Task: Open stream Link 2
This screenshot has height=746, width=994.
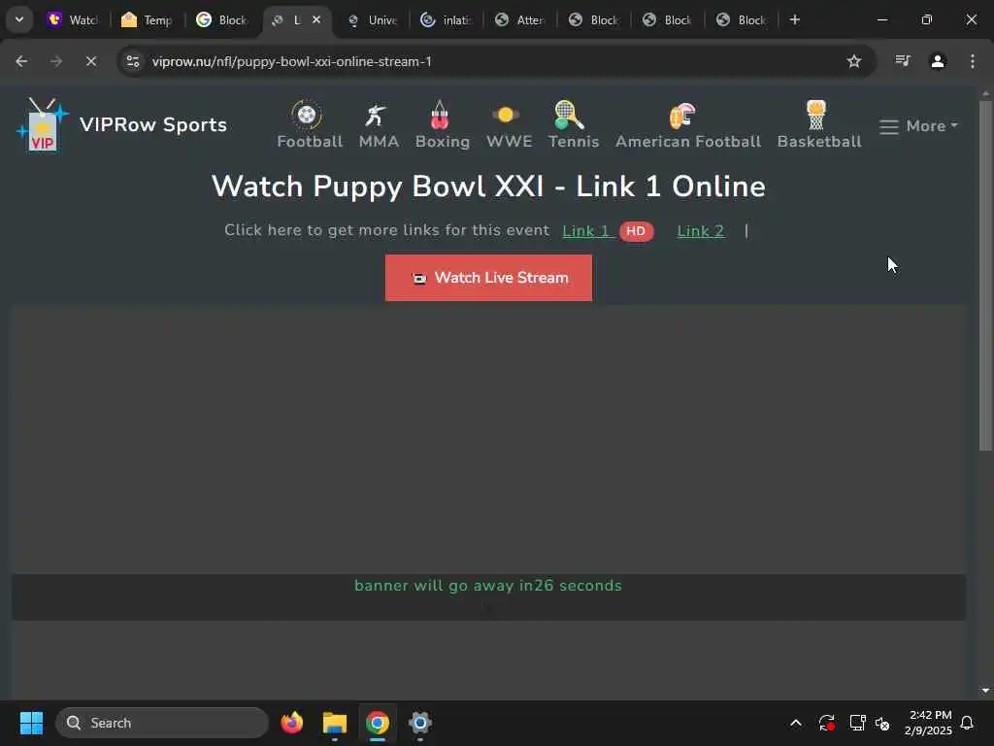Action: (x=701, y=231)
